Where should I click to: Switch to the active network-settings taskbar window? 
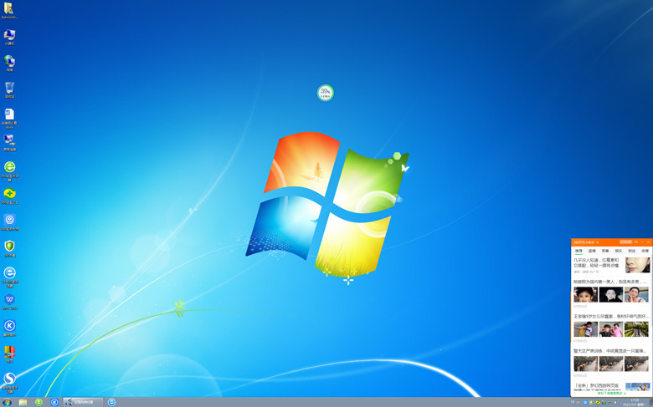(x=83, y=402)
